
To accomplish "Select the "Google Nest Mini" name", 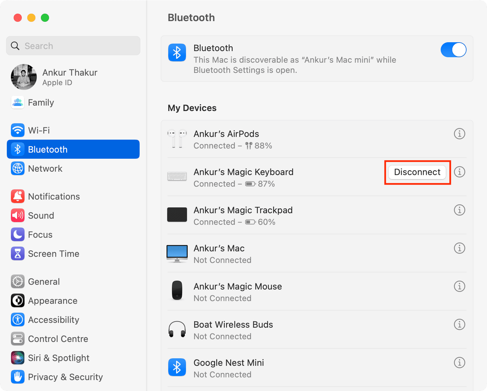I will (x=229, y=363).
